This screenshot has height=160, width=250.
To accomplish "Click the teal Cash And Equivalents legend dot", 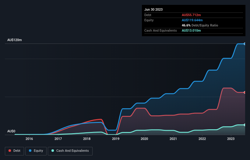I will click(53, 151).
